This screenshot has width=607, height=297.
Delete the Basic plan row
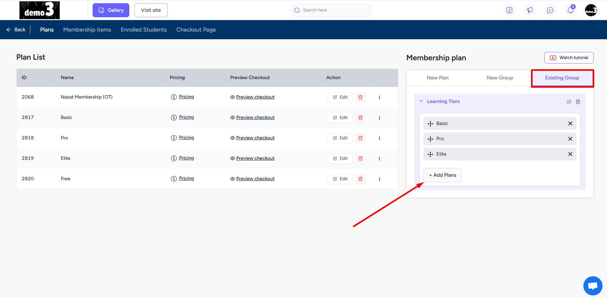[x=360, y=118]
